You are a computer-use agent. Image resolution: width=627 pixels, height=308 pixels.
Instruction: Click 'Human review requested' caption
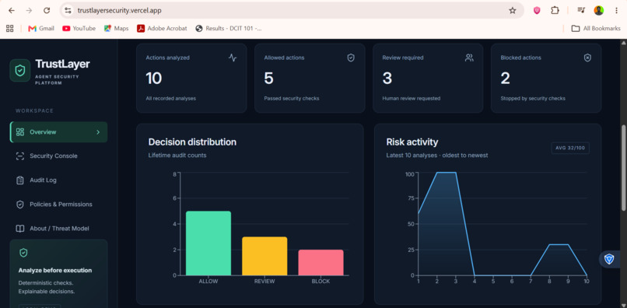411,99
